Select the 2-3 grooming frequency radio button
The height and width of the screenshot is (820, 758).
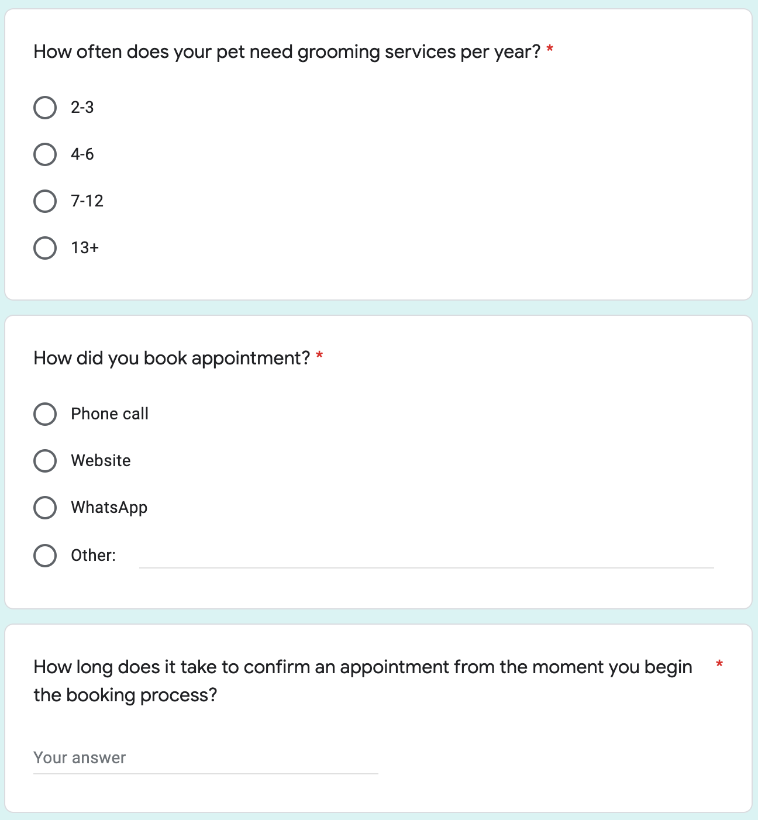[45, 108]
